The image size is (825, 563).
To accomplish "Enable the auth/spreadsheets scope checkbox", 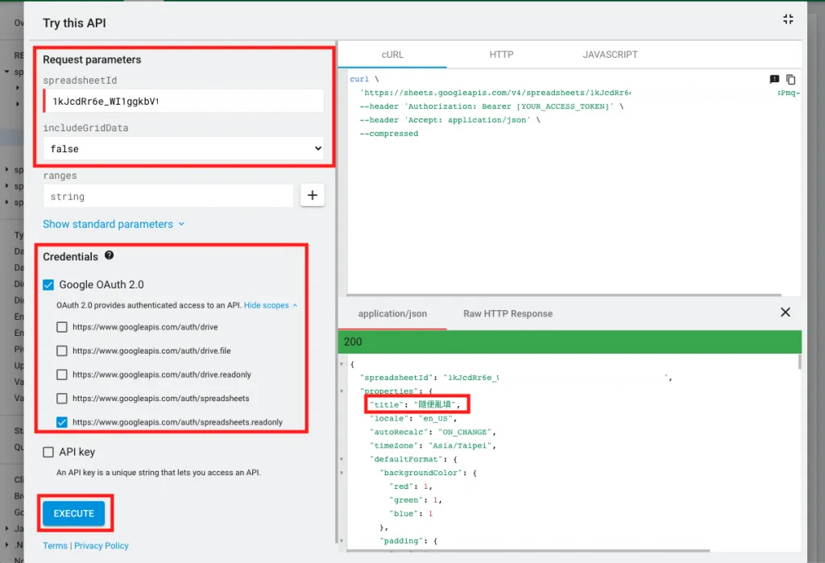I will [62, 399].
